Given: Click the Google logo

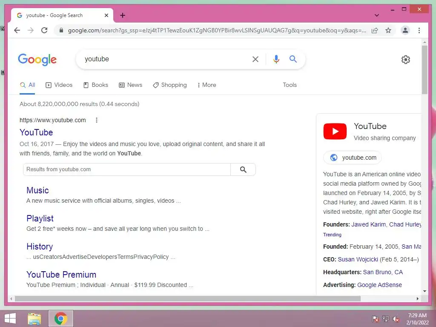Looking at the screenshot, I should pos(37,60).
